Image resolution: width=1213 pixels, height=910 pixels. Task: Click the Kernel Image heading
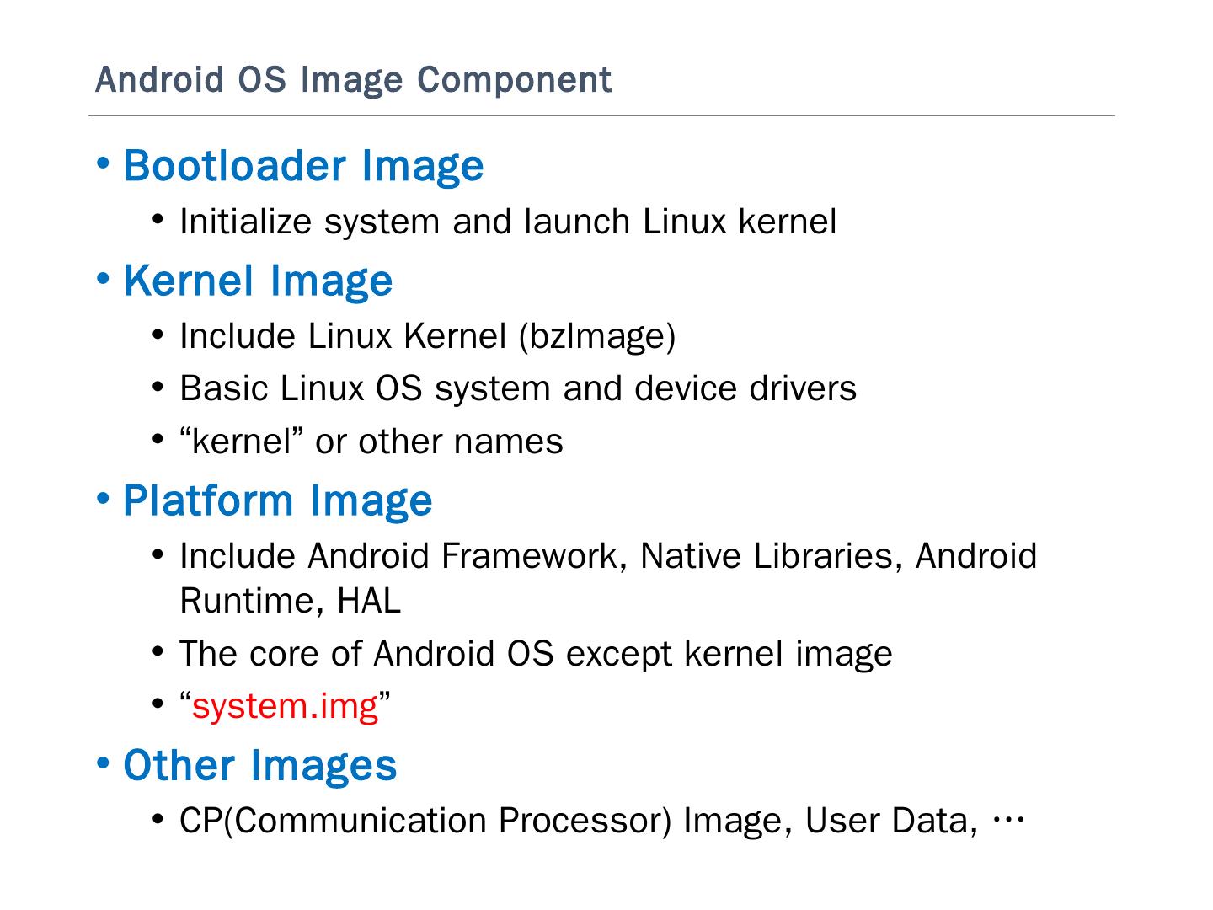[x=258, y=281]
